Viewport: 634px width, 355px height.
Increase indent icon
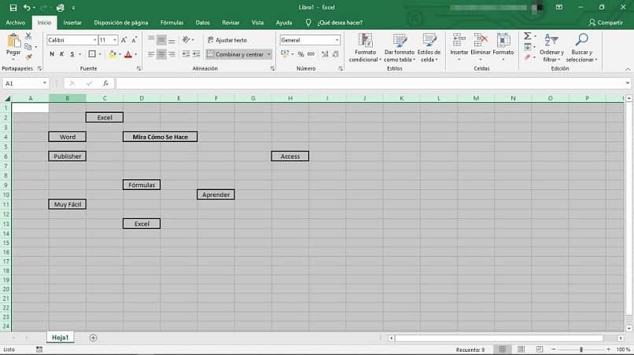click(196, 54)
